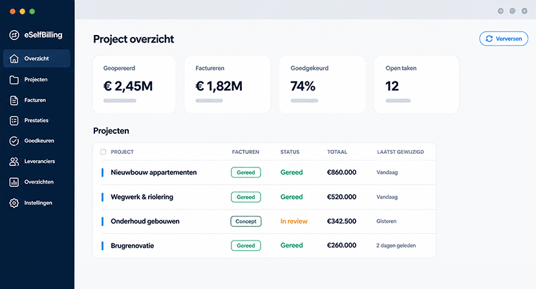Click the total €342.500
The height and width of the screenshot is (289, 536).
point(341,221)
